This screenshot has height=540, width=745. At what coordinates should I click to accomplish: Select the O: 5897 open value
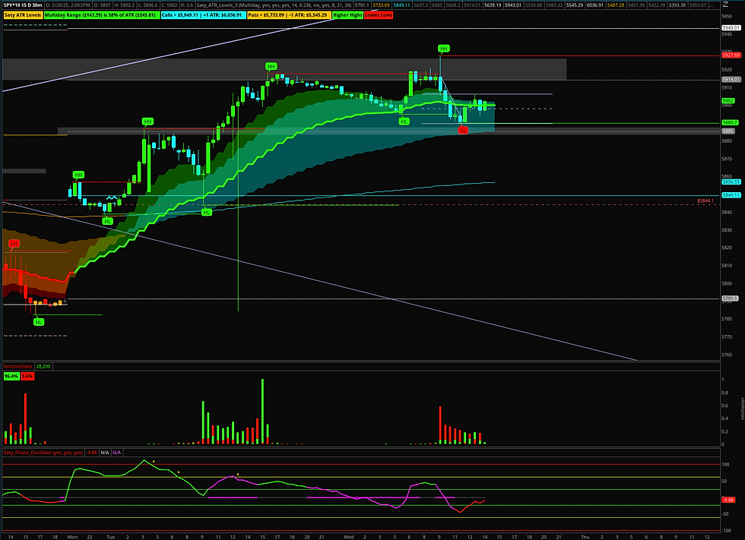tap(102, 5)
